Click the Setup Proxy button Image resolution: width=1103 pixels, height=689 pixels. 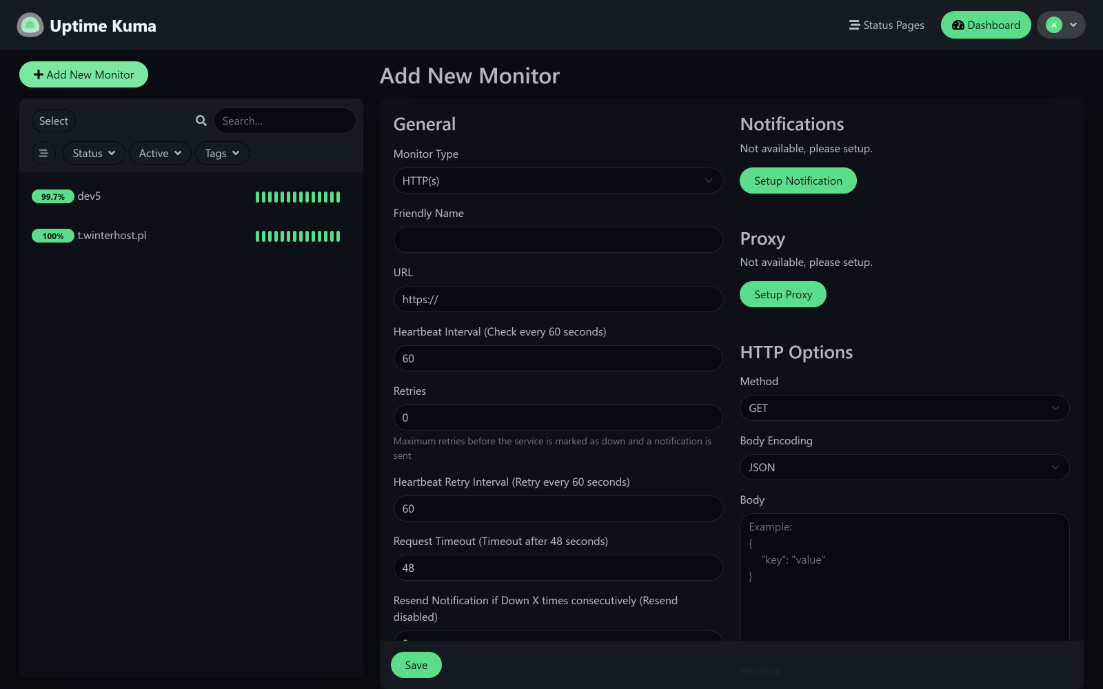(783, 294)
